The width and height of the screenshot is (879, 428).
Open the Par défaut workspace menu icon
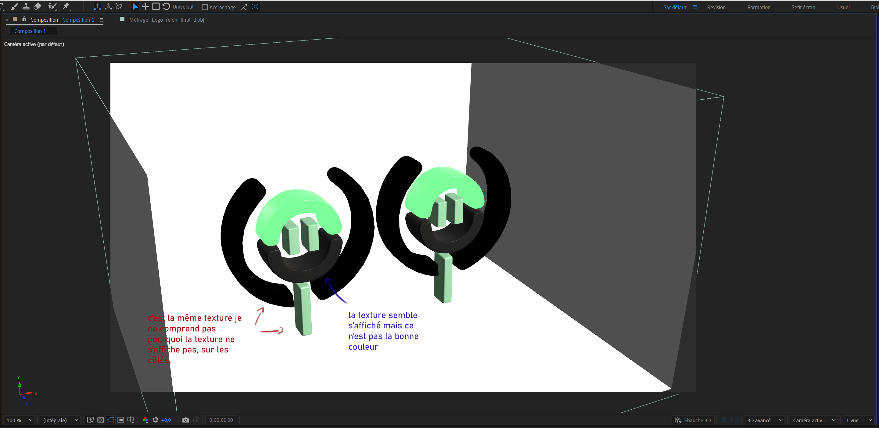tap(695, 7)
